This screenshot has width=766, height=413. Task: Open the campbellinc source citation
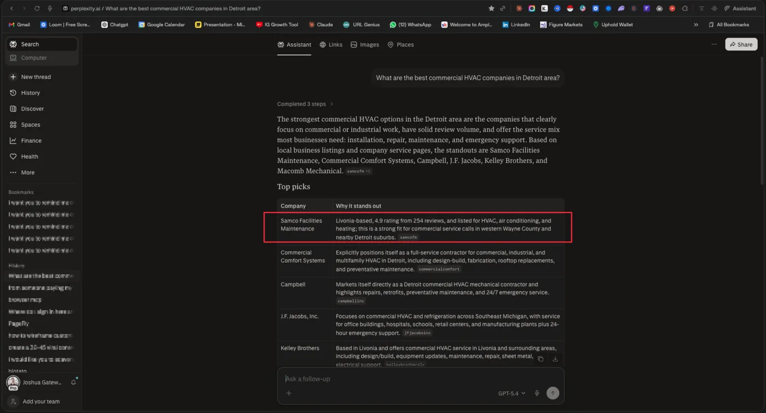click(x=351, y=301)
